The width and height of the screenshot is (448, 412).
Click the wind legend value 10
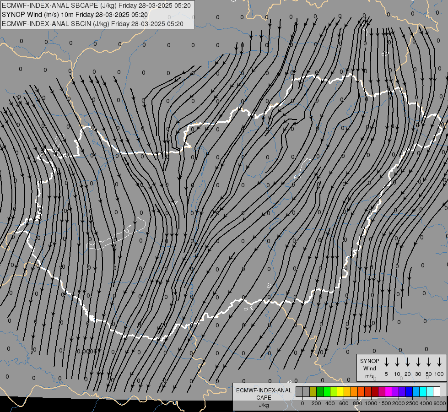pyautogui.click(x=397, y=374)
